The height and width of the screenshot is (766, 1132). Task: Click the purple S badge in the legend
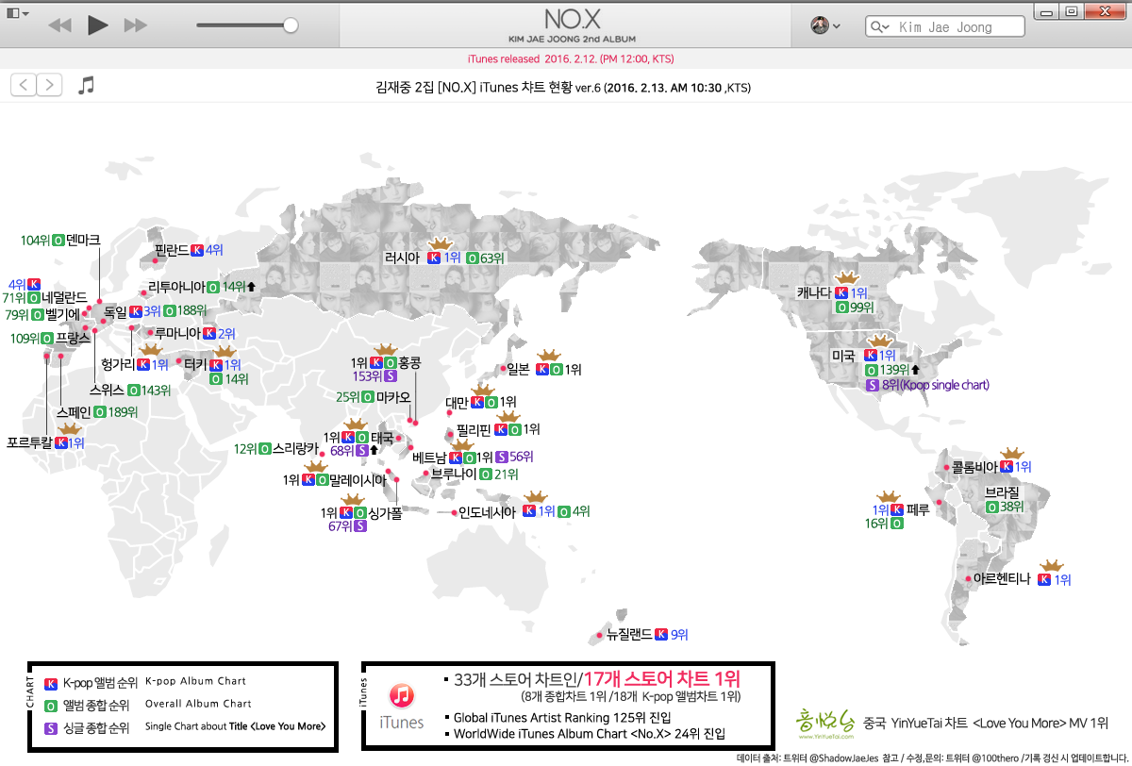[x=51, y=727]
